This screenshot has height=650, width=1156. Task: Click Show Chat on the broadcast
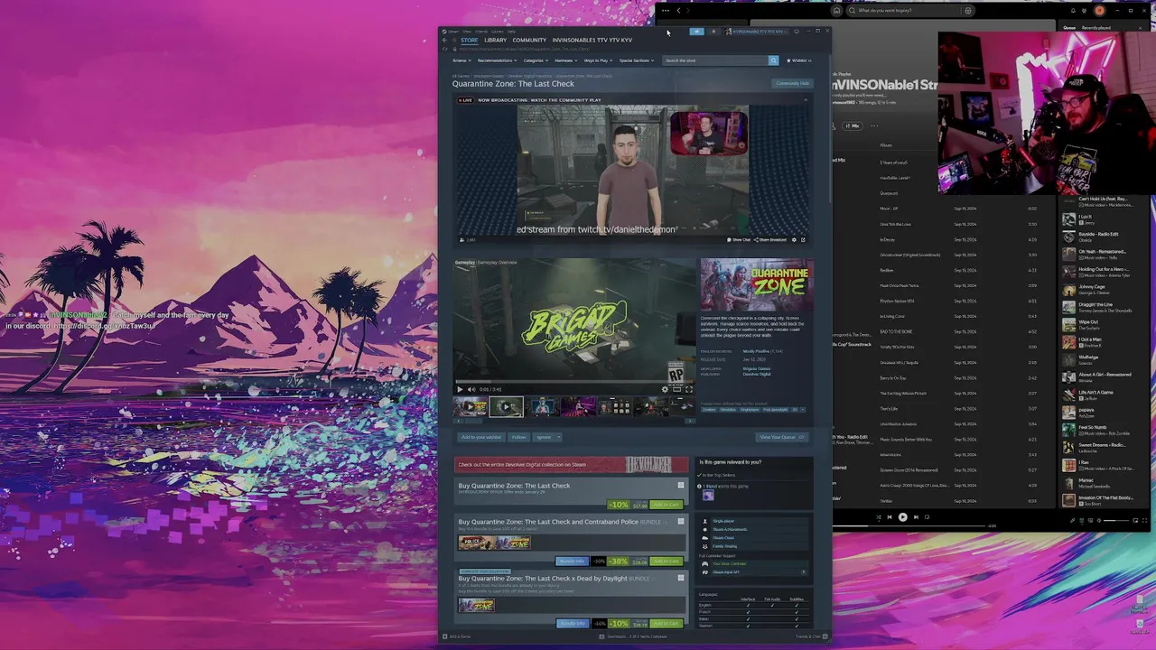[739, 240]
